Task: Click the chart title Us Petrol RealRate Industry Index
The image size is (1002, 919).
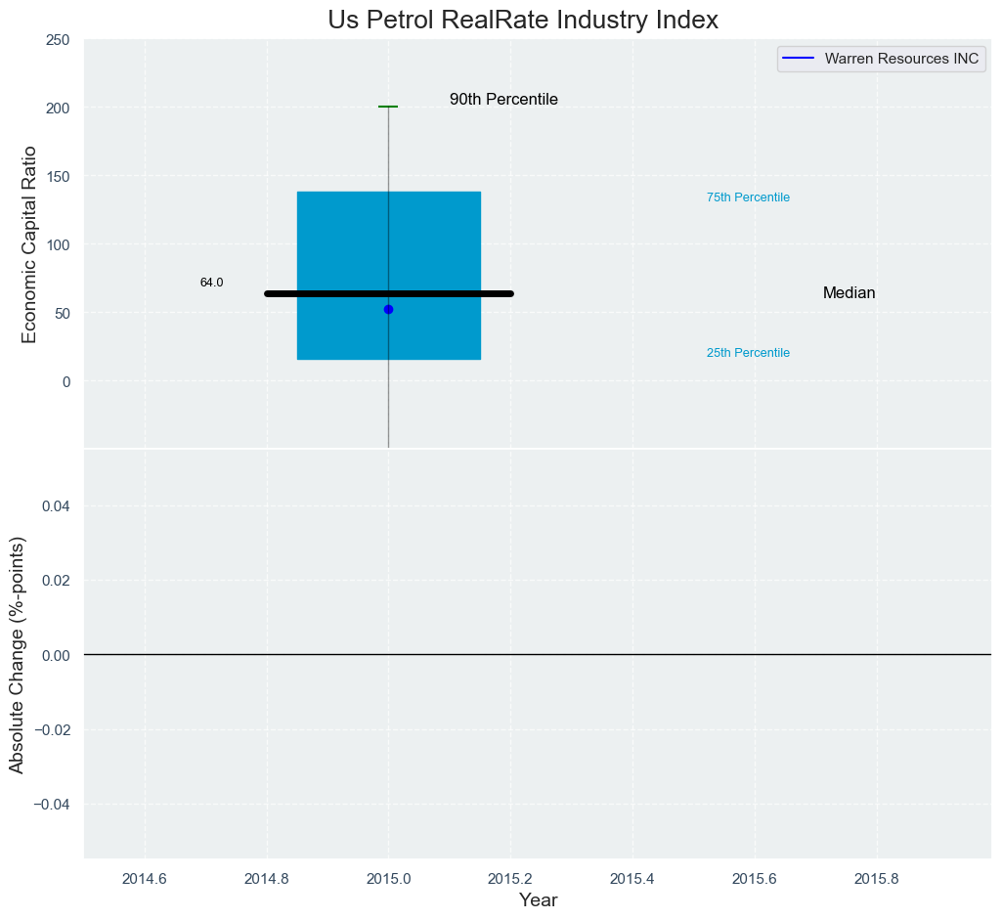Action: pos(523,20)
